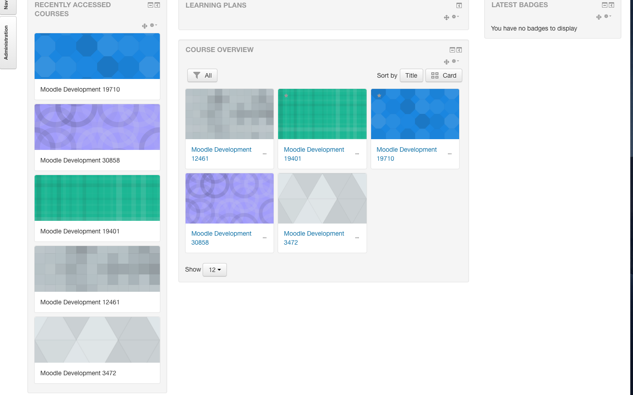Screen dimensions: 633x395
Task: Click Moodle Development 19401 title in Recently Accessed
Action: point(80,231)
